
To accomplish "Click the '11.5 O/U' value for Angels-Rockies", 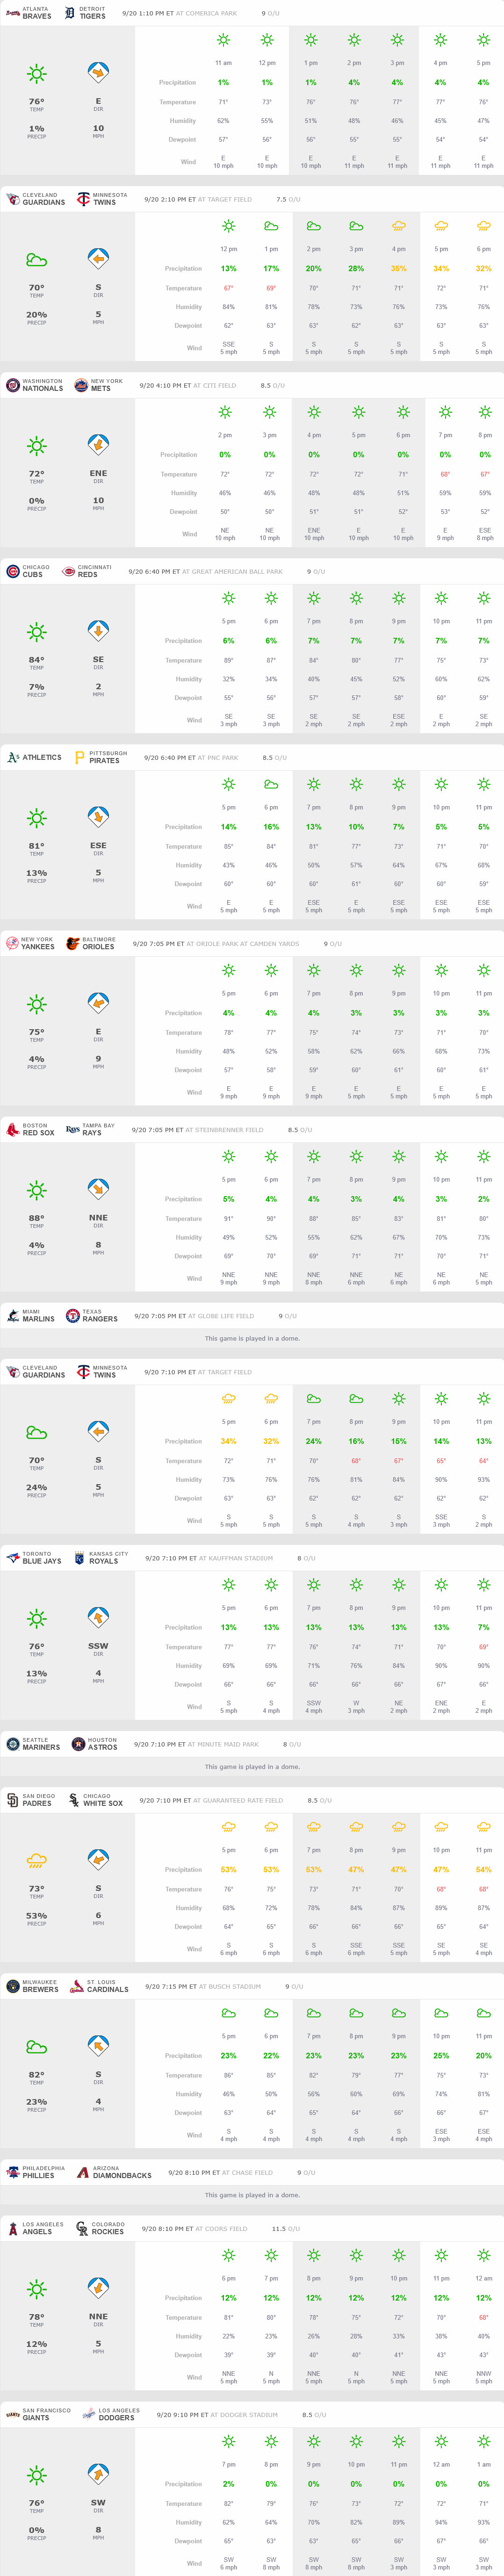I will coord(285,2228).
